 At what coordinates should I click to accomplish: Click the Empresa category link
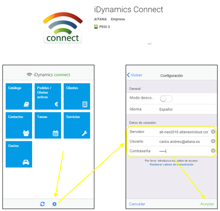pyautogui.click(x=118, y=19)
